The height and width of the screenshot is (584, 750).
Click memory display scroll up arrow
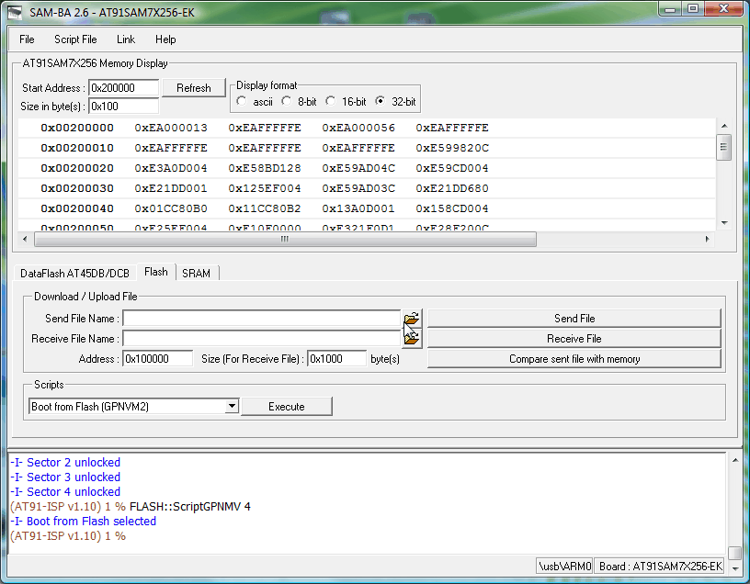723,126
